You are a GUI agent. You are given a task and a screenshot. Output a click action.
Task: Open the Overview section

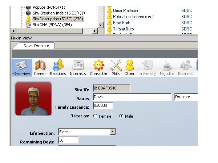(22, 67)
